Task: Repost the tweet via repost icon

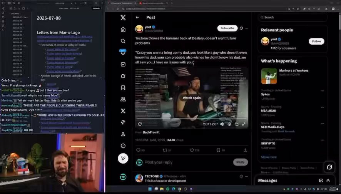Action: pyautogui.click(x=165, y=150)
